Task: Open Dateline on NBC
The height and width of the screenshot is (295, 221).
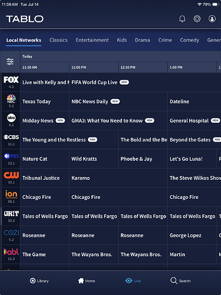Action: (x=194, y=101)
